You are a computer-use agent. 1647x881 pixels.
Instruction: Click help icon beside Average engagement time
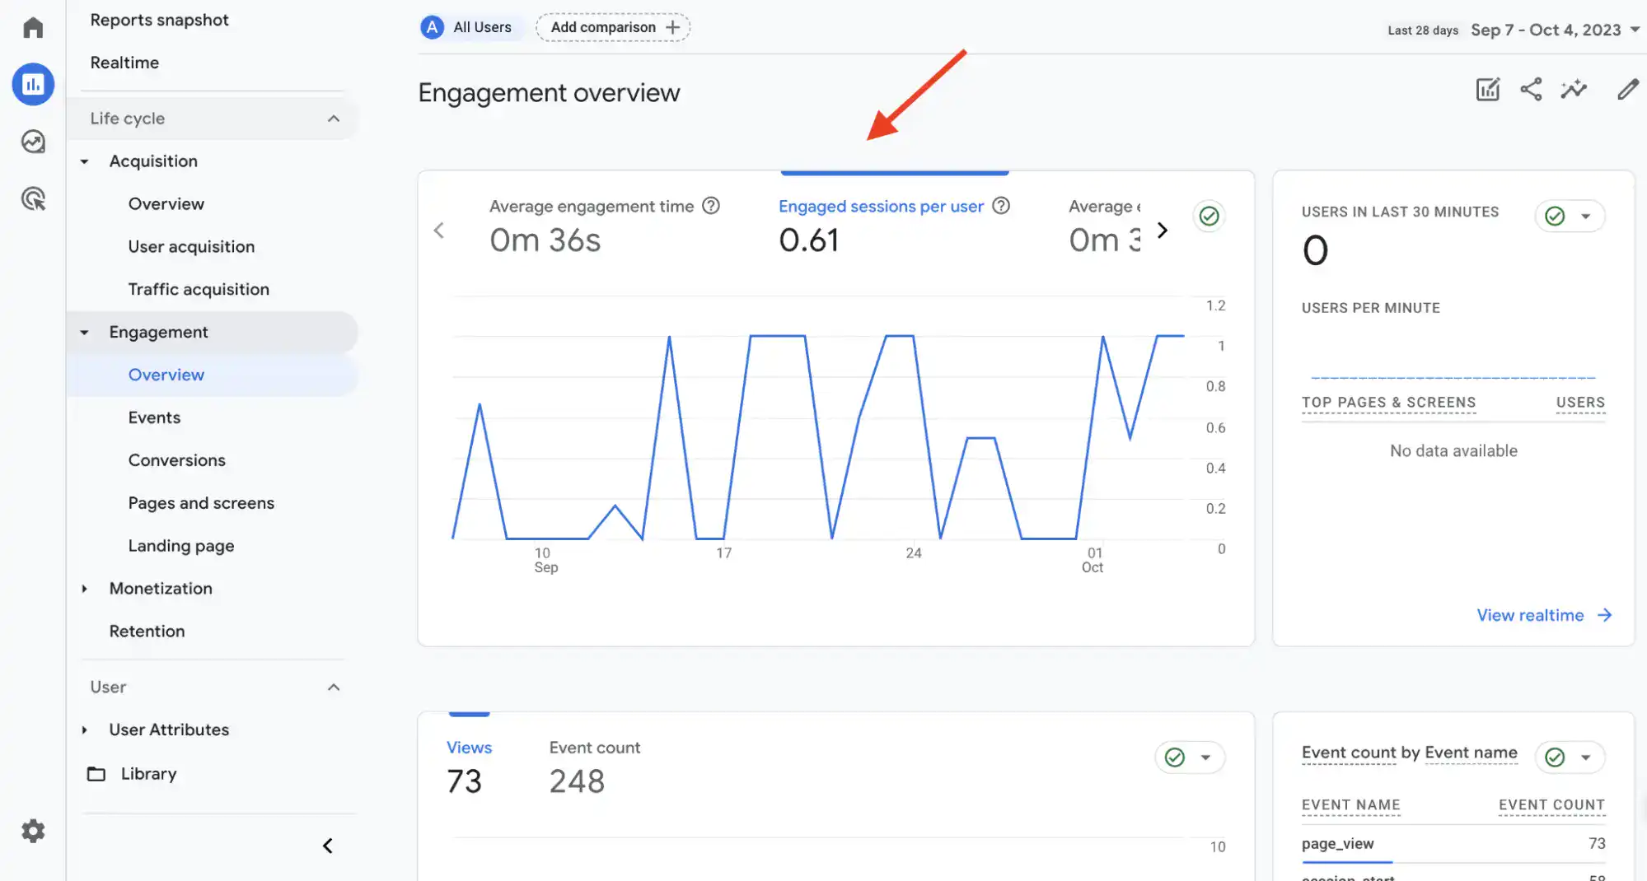click(x=710, y=206)
